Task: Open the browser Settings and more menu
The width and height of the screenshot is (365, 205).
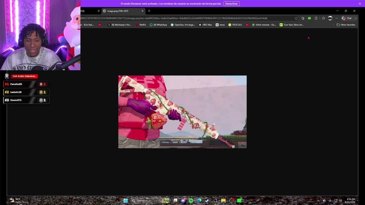Action: click(337, 18)
